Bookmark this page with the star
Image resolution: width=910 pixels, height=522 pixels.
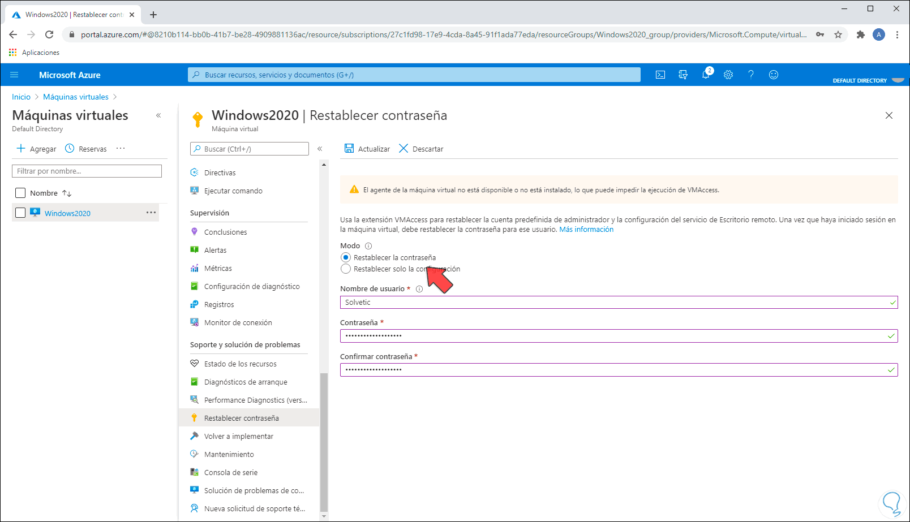pos(838,34)
